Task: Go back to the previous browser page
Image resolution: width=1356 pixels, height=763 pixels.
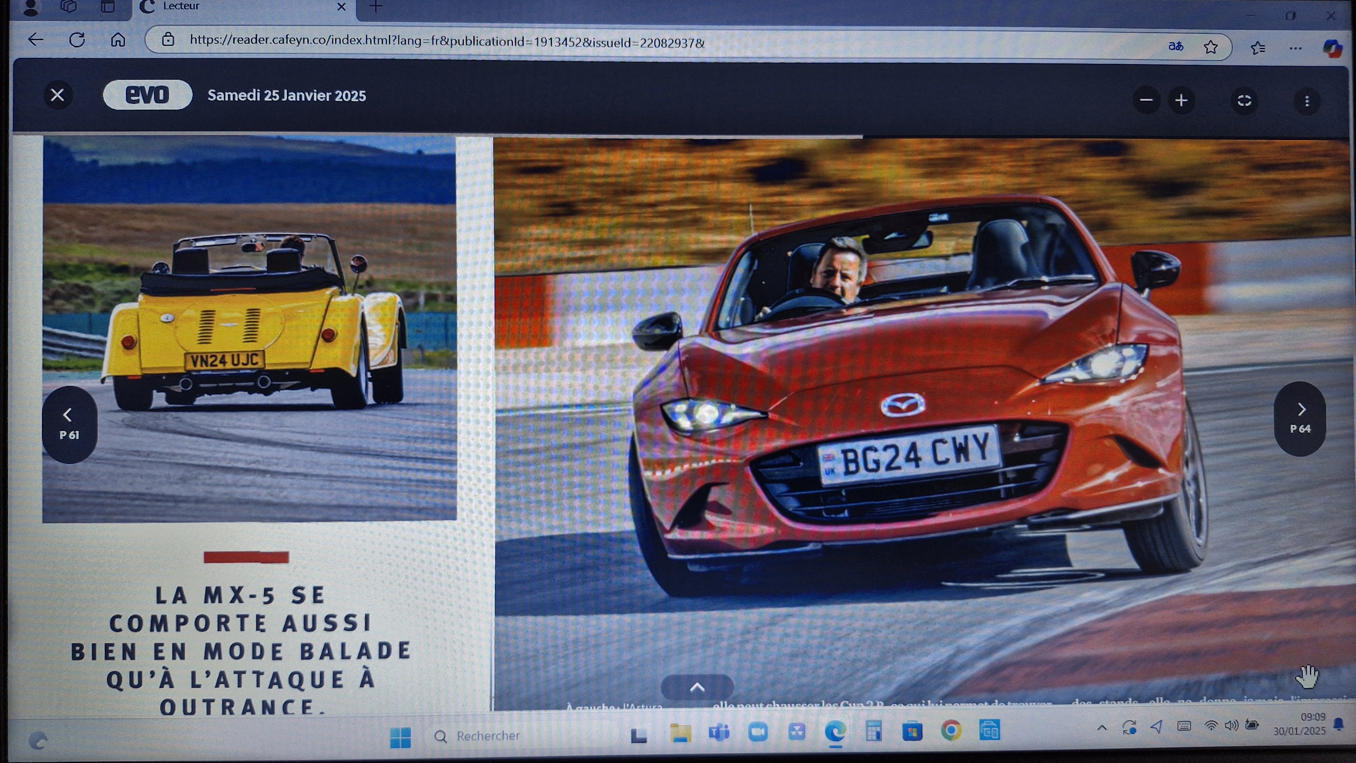Action: click(x=36, y=39)
